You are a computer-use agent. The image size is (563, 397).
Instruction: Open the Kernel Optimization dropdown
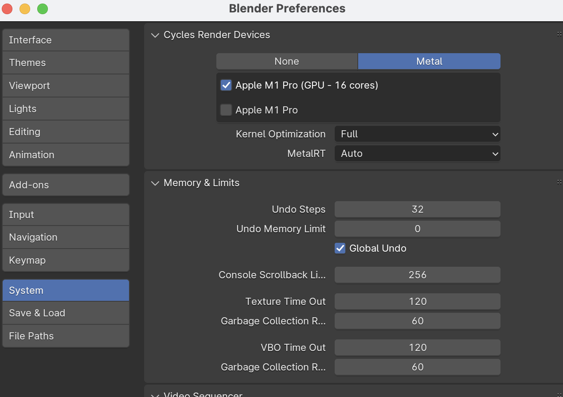point(417,134)
